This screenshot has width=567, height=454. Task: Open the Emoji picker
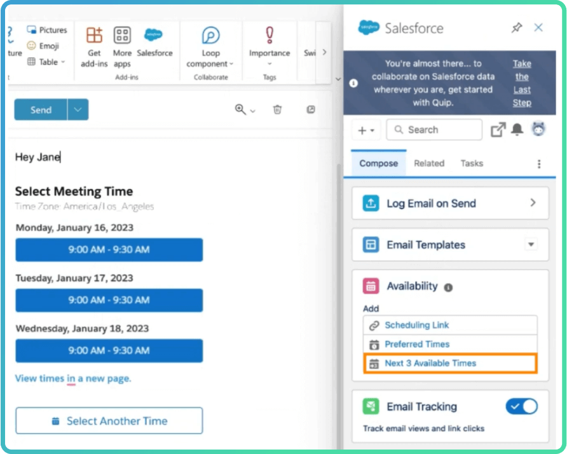pos(43,46)
